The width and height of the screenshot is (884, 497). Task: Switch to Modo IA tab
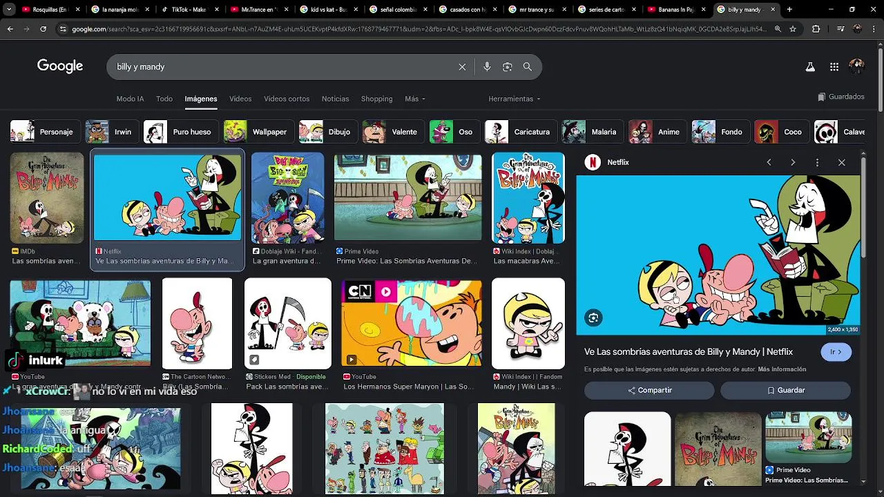pyautogui.click(x=130, y=99)
